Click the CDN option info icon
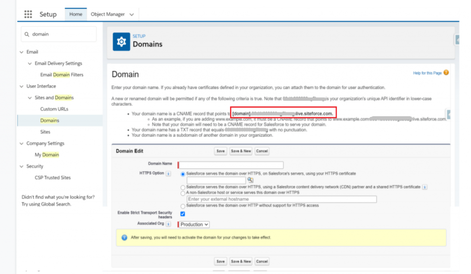Image resolution: width=471 pixels, height=274 pixels. (425, 187)
